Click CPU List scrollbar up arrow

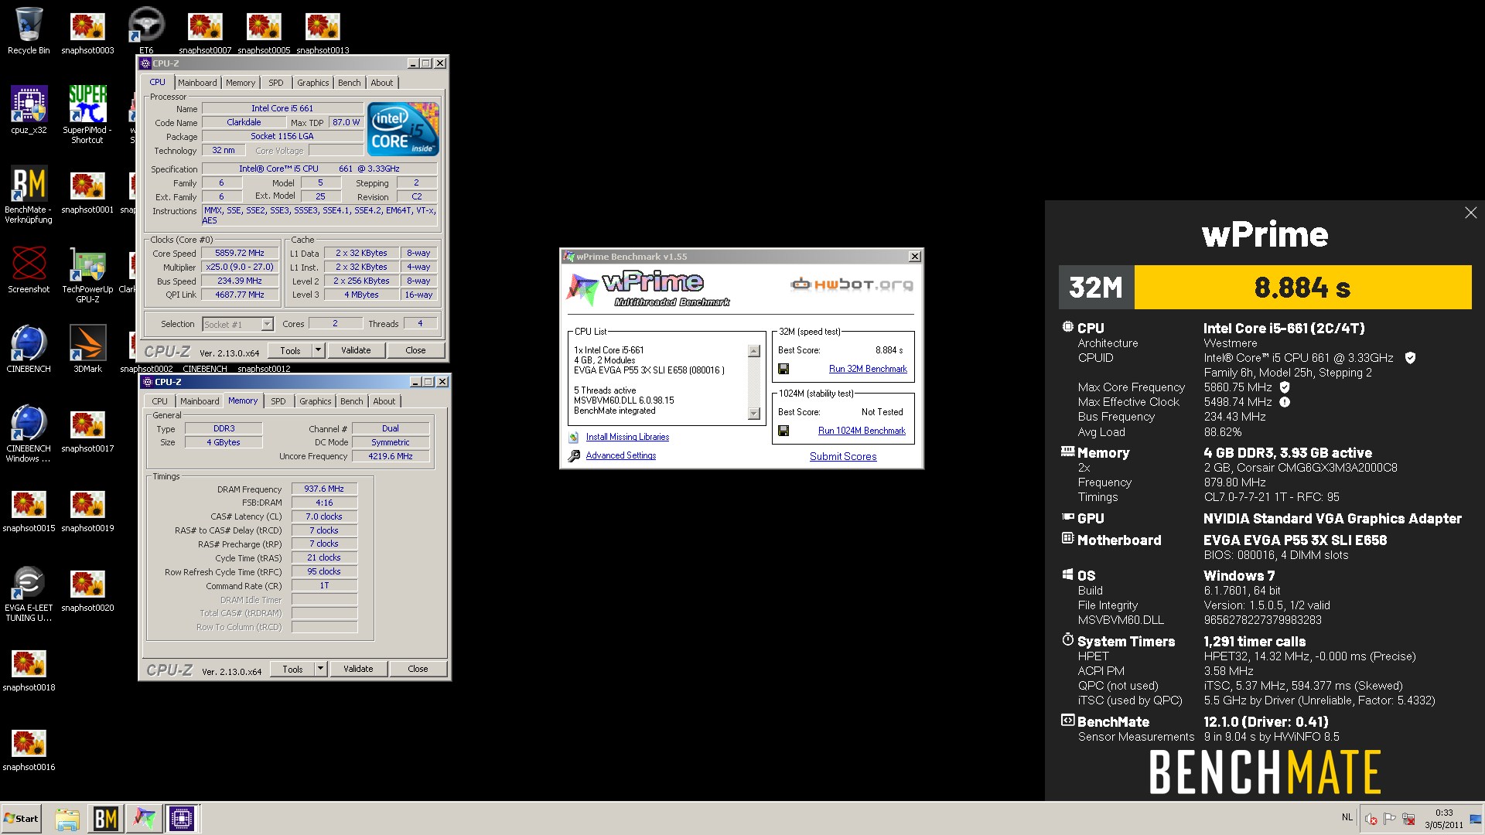[754, 352]
